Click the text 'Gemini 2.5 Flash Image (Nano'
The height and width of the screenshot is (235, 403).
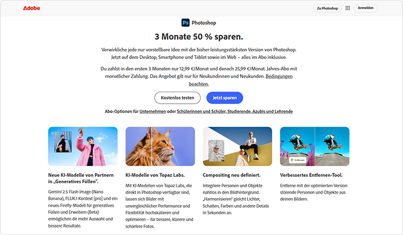75,192
